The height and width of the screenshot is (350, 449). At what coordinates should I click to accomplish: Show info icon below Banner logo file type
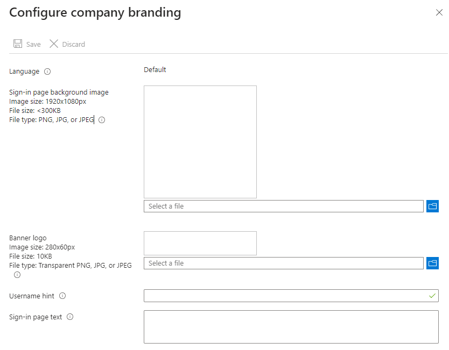coord(17,275)
